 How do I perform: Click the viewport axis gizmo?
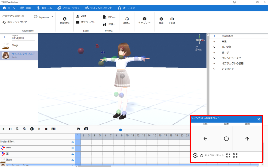[x=200, y=39]
